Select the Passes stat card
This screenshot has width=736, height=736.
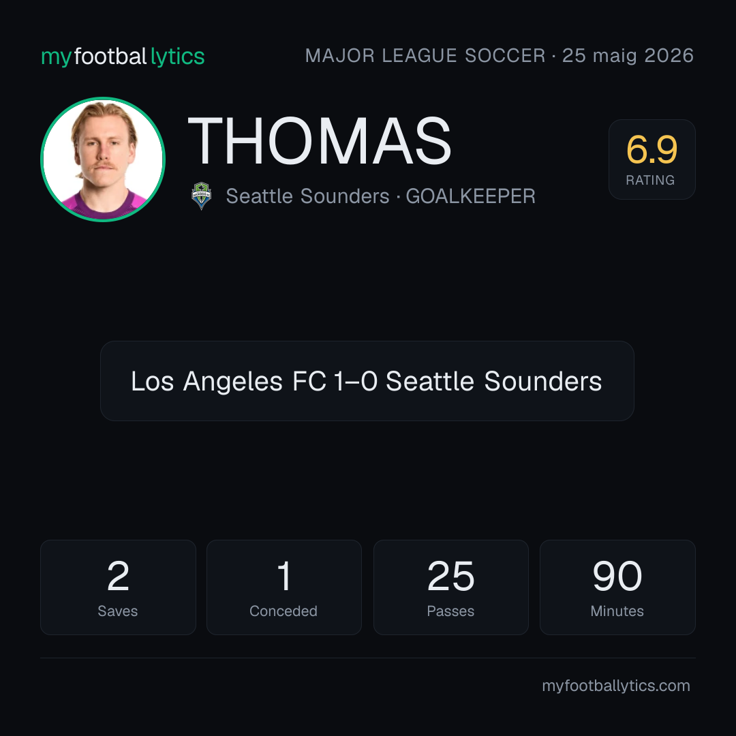(x=450, y=587)
